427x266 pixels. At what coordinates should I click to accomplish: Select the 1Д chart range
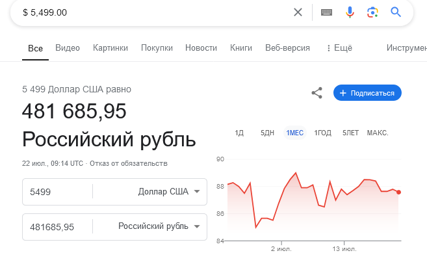tap(239, 133)
